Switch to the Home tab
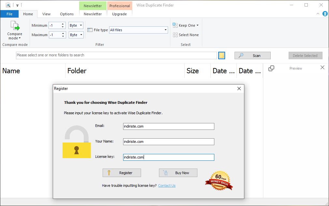Viewport: 329px width, 206px height. 28,14
